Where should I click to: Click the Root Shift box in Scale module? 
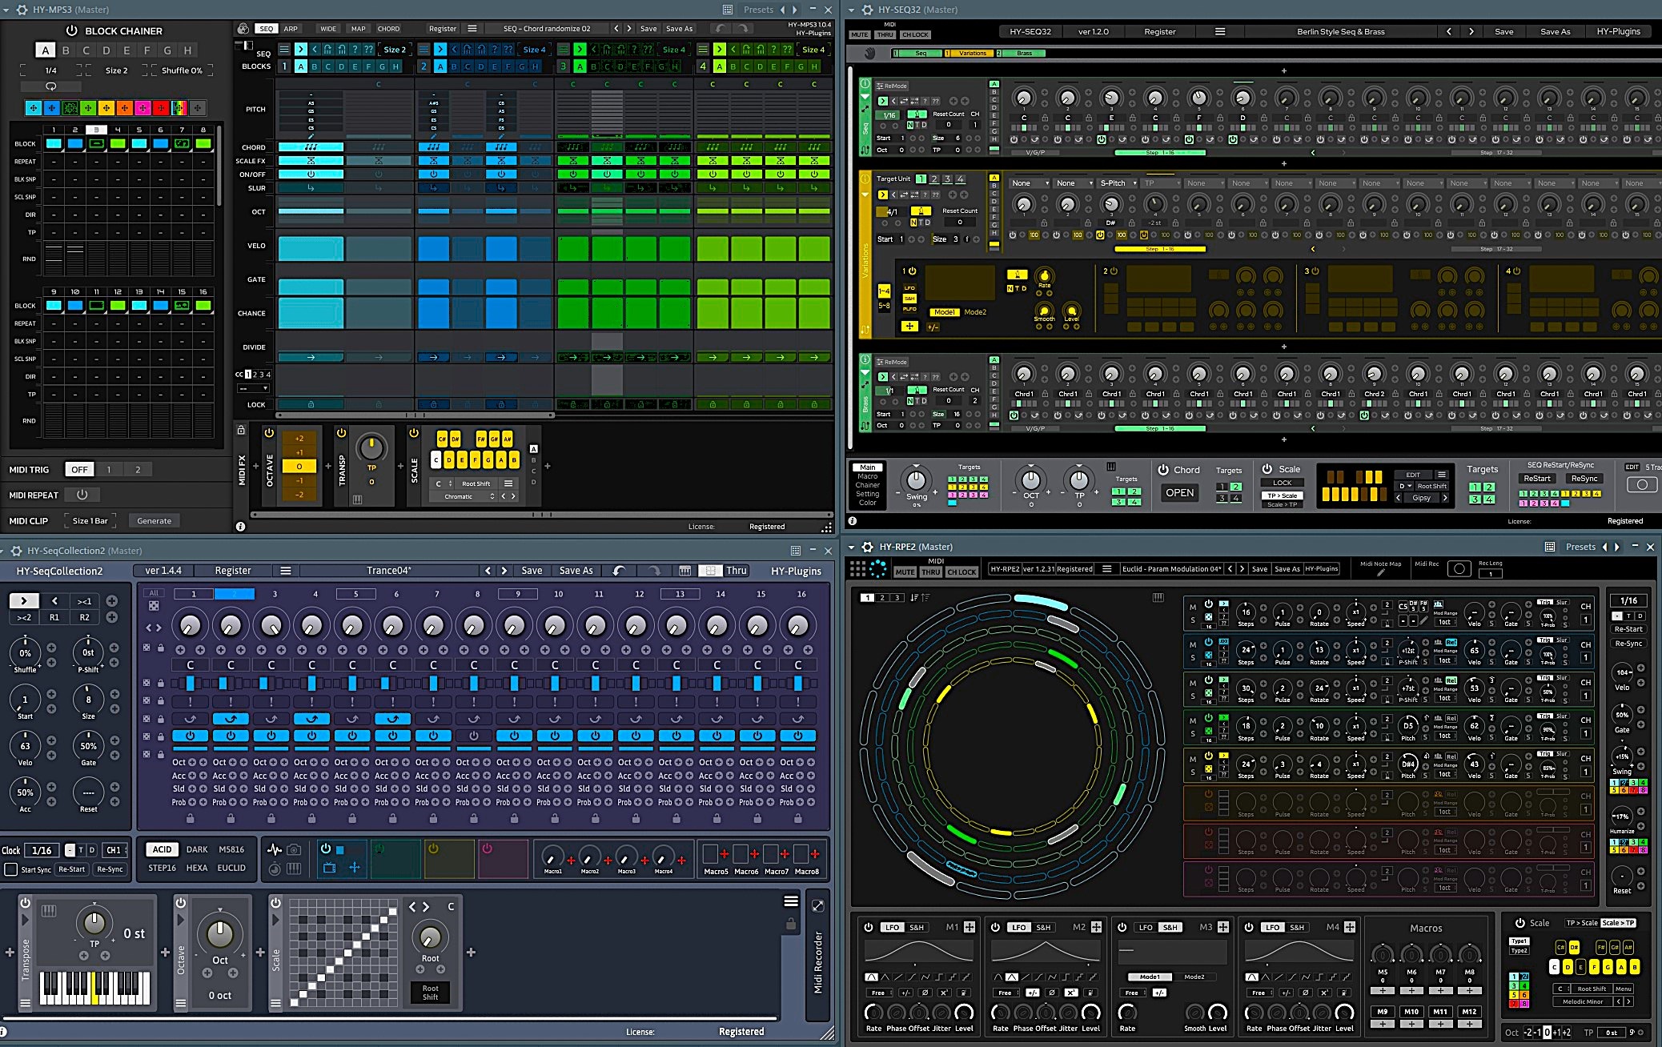click(430, 993)
